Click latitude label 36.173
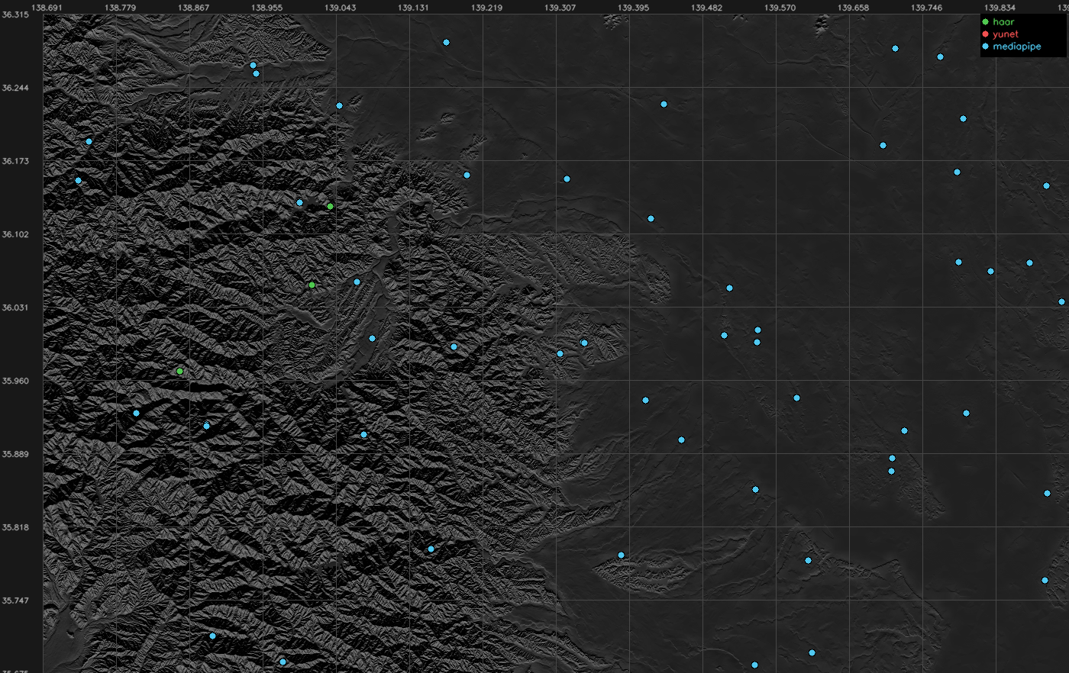The image size is (1069, 673). (x=15, y=161)
